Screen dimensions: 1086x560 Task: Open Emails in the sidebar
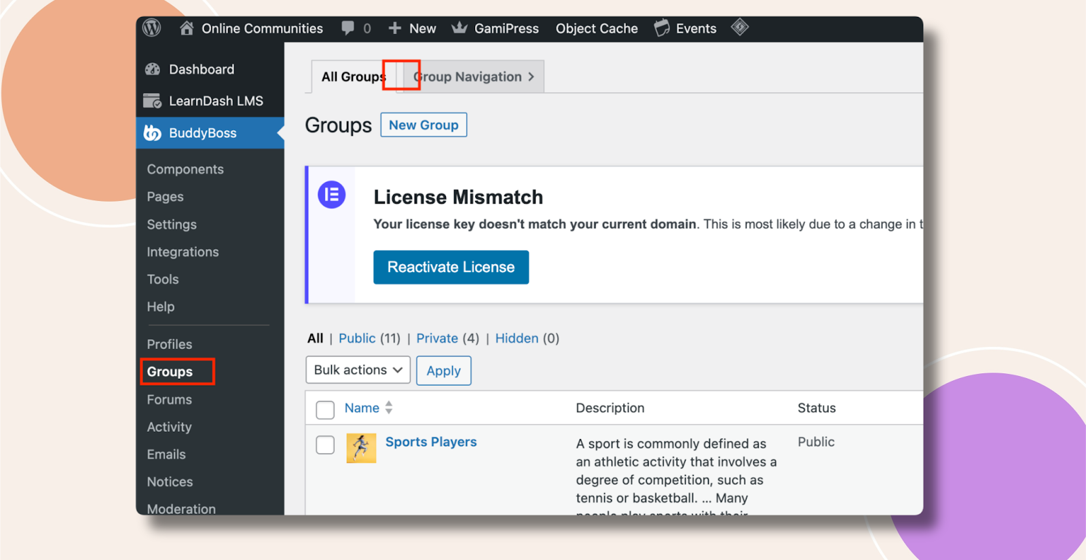166,454
